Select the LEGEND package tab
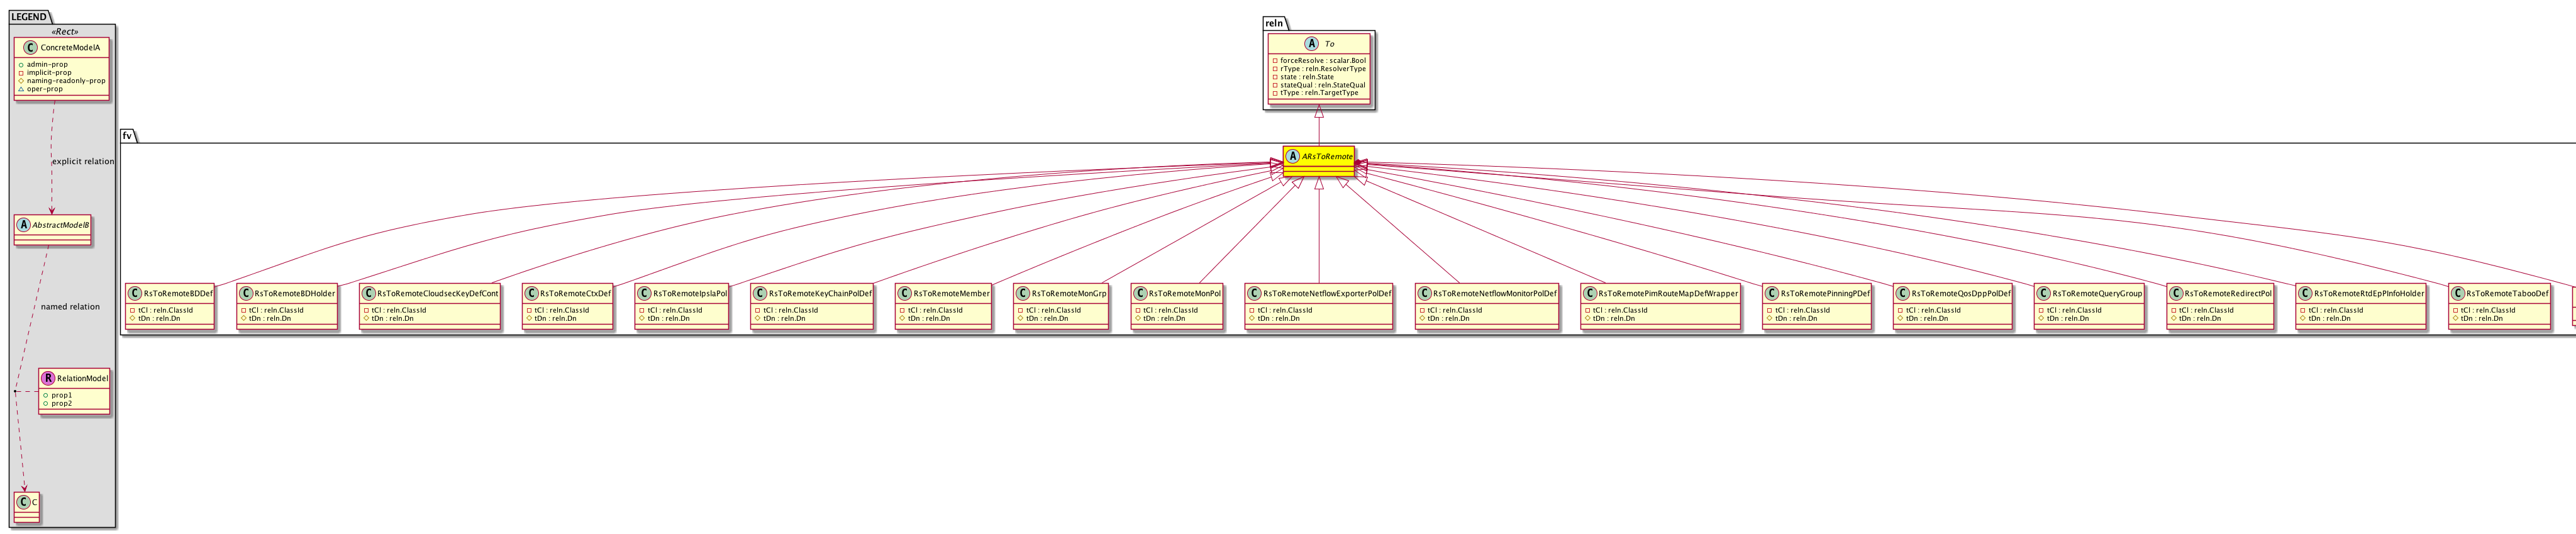 (28, 17)
